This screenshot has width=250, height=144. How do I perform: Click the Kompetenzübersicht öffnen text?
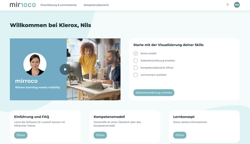(x=157, y=68)
